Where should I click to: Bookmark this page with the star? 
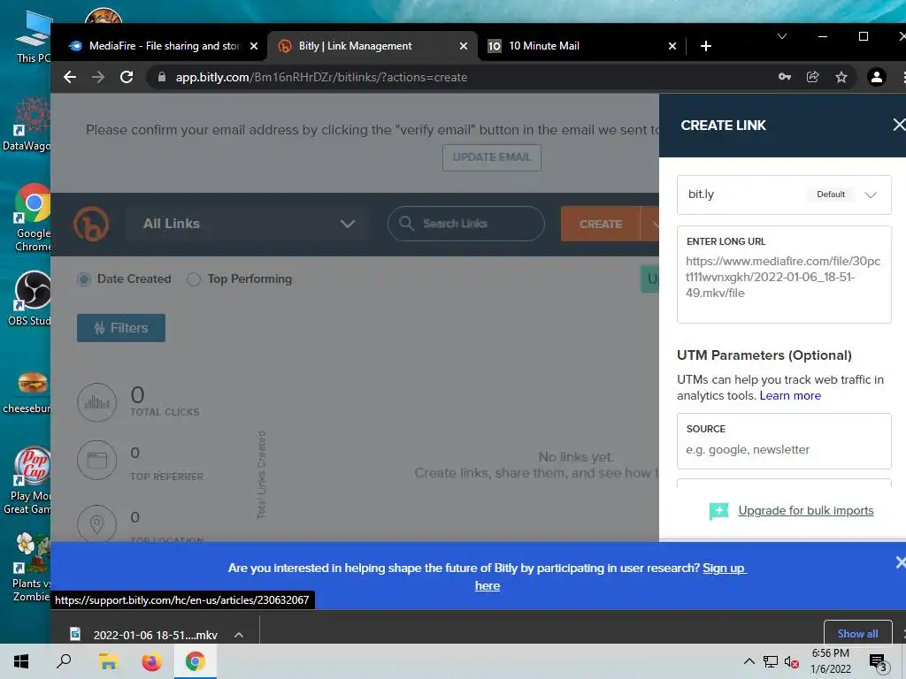(x=841, y=77)
